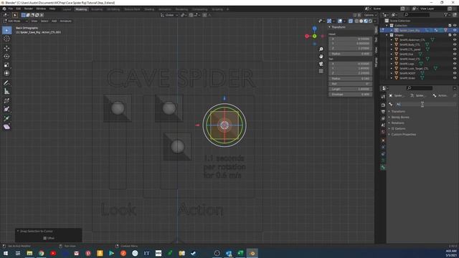Image resolution: width=459 pixels, height=258 pixels.
Task: Open the viewport Add menu
Action: pyautogui.click(x=55, y=21)
